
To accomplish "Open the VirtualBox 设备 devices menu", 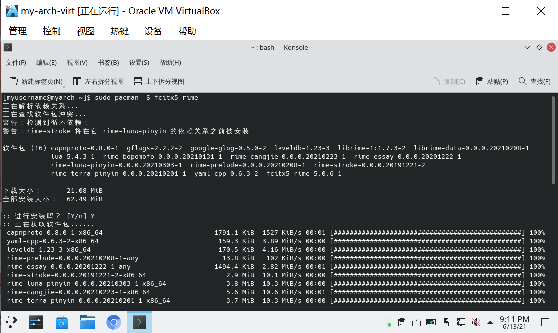I will pos(153,31).
